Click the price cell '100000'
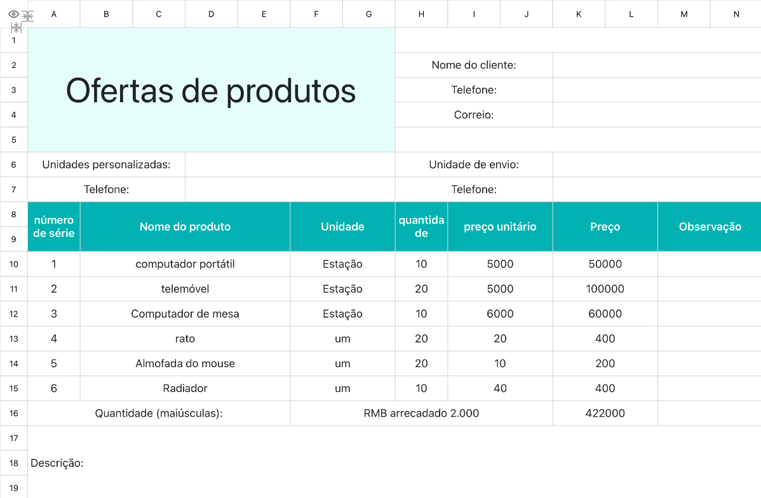 tap(605, 289)
